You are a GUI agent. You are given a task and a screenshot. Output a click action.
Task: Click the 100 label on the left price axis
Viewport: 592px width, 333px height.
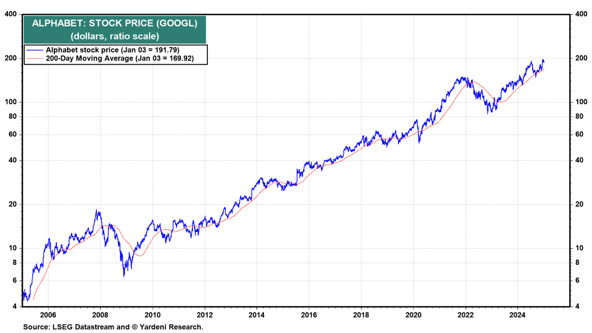point(11,102)
